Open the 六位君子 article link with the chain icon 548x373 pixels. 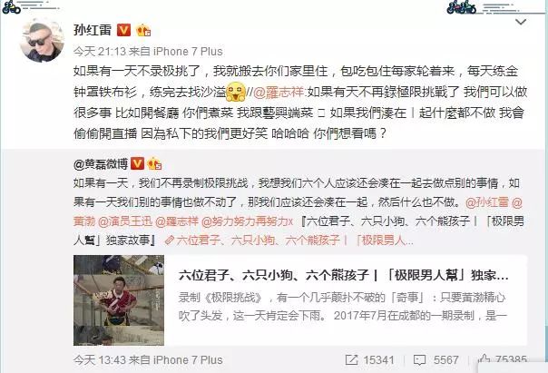point(289,240)
